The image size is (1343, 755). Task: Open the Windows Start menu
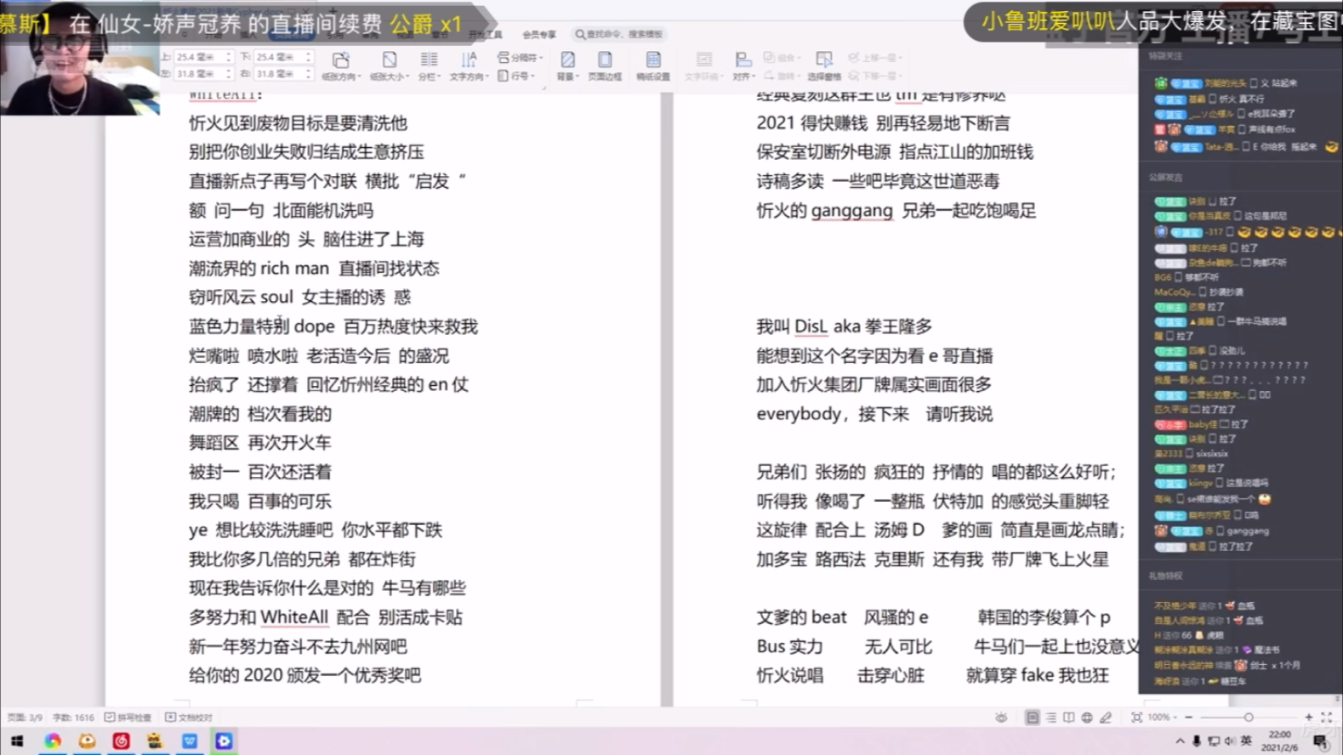(x=17, y=741)
